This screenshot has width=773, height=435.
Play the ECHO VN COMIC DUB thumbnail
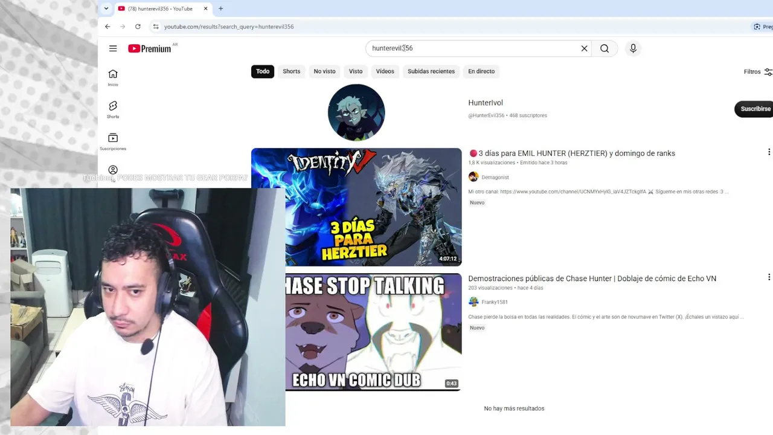click(373, 332)
